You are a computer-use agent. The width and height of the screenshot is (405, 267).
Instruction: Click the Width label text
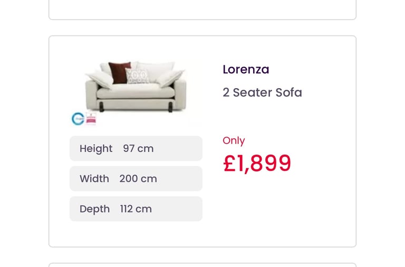[94, 178]
